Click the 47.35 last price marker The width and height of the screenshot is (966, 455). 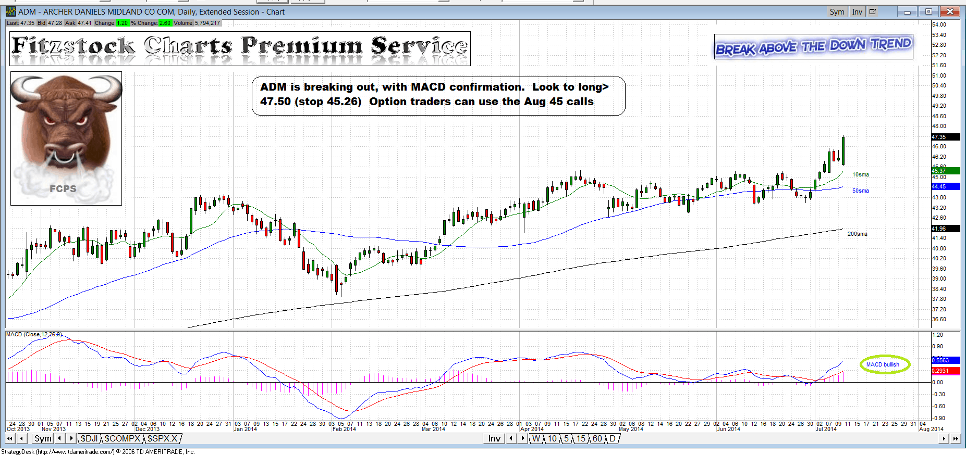[945, 137]
